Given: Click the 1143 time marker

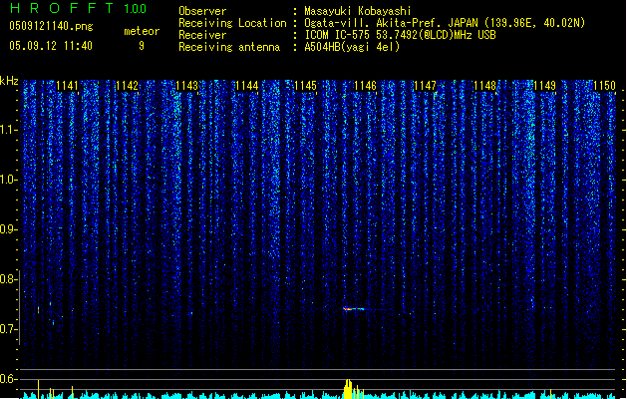Looking at the screenshot, I should click(186, 86).
